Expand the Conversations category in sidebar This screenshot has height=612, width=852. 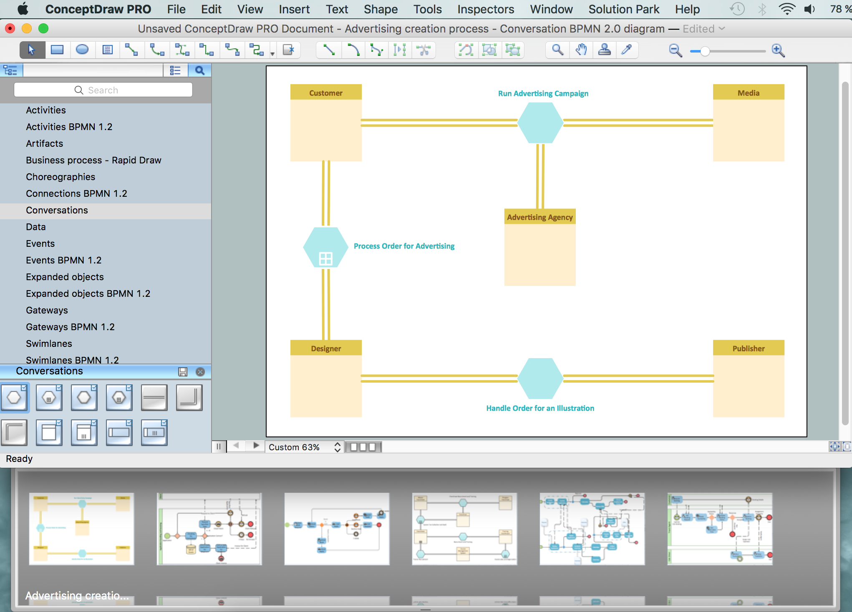(56, 210)
